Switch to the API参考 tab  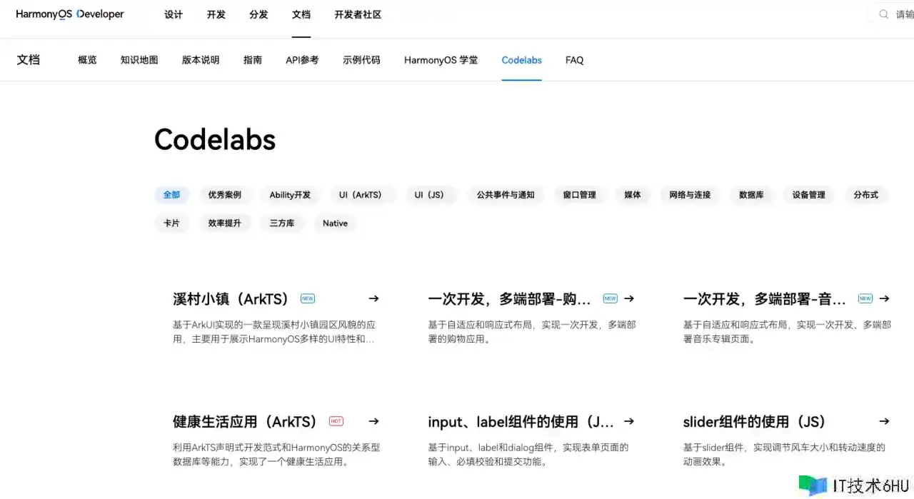pyautogui.click(x=302, y=60)
